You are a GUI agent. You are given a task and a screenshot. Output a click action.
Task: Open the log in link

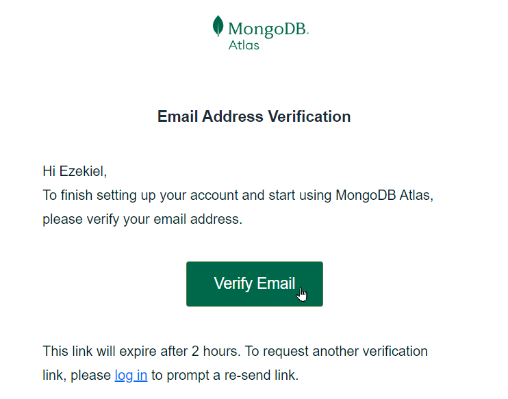tap(131, 375)
